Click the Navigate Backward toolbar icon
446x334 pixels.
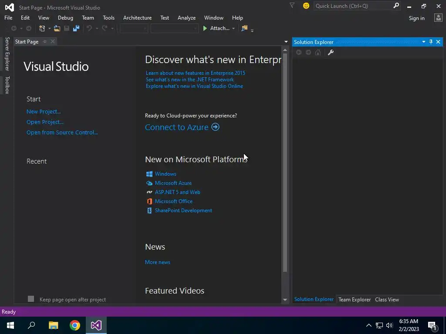tap(14, 28)
